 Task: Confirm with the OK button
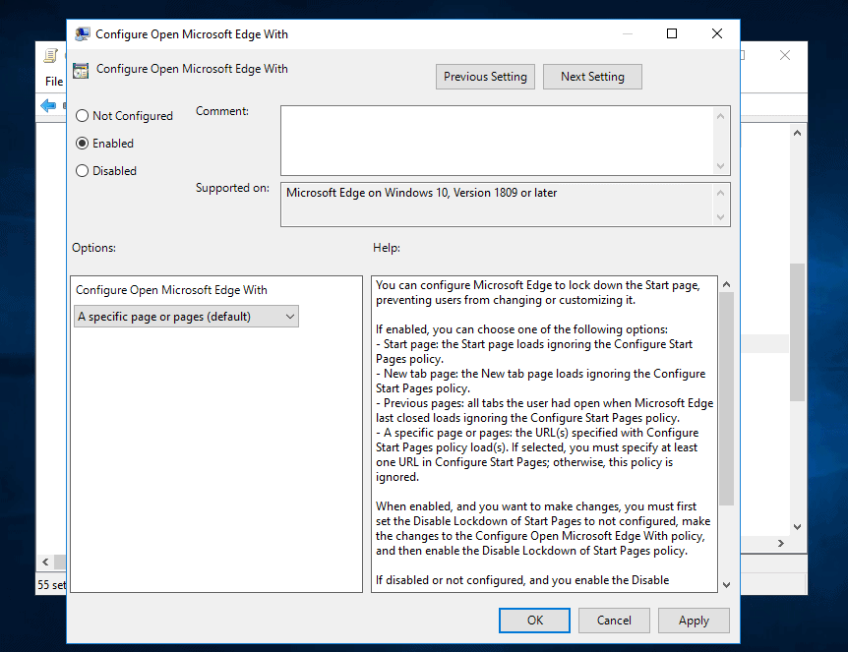tap(534, 621)
